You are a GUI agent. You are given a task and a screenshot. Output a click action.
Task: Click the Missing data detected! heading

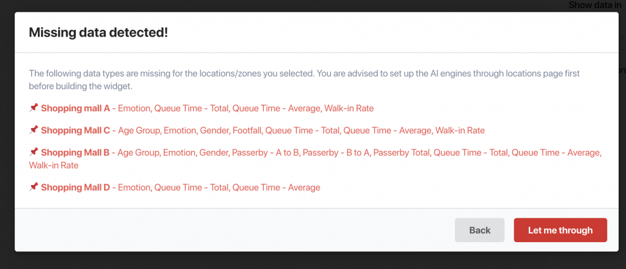click(98, 32)
